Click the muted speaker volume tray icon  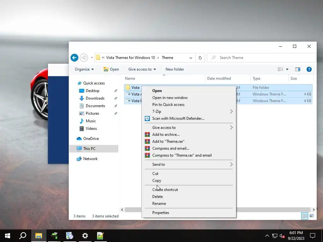pos(282,236)
